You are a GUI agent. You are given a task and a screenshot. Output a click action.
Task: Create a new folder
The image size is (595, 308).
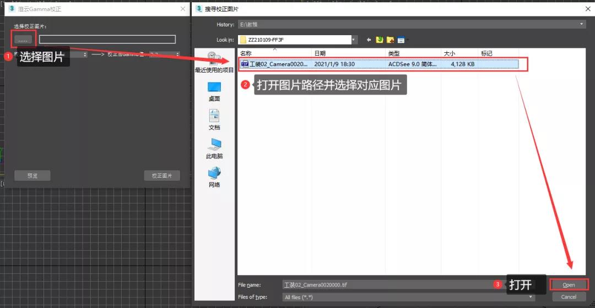point(390,40)
